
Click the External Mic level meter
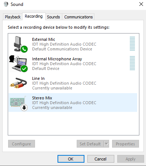[x=132, y=43]
